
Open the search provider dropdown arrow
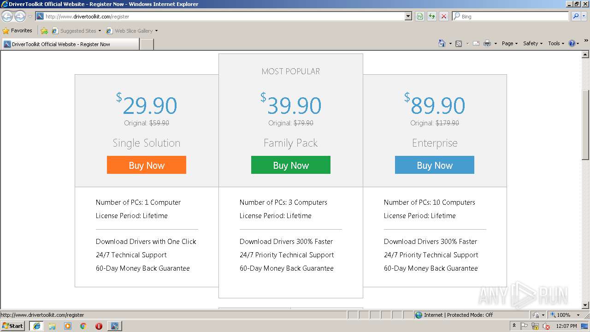click(584, 16)
